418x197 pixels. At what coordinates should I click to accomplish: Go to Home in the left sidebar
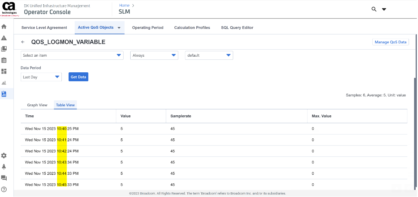pyautogui.click(x=4, y=27)
